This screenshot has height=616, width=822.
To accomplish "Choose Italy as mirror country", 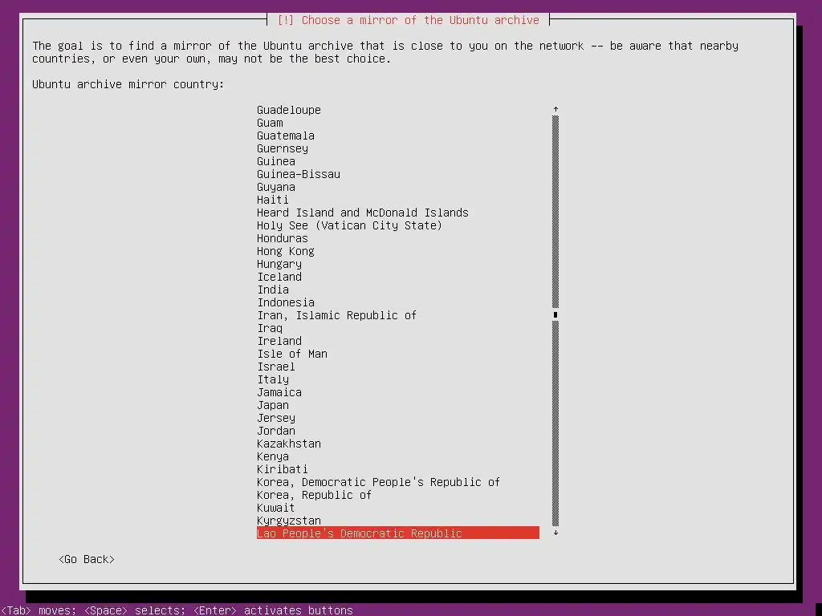I will [273, 379].
